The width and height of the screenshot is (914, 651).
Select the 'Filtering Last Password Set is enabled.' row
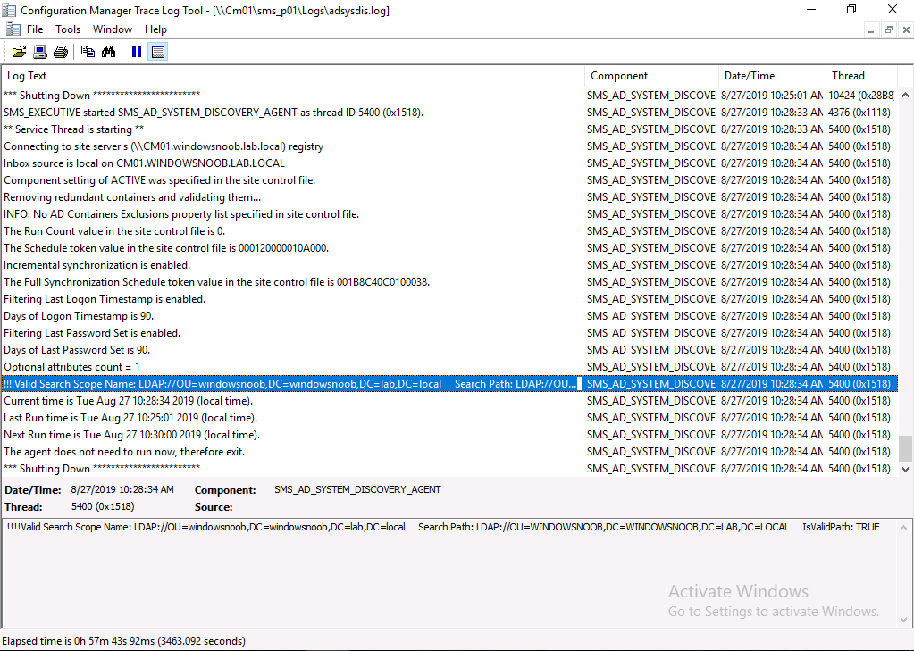click(x=449, y=333)
